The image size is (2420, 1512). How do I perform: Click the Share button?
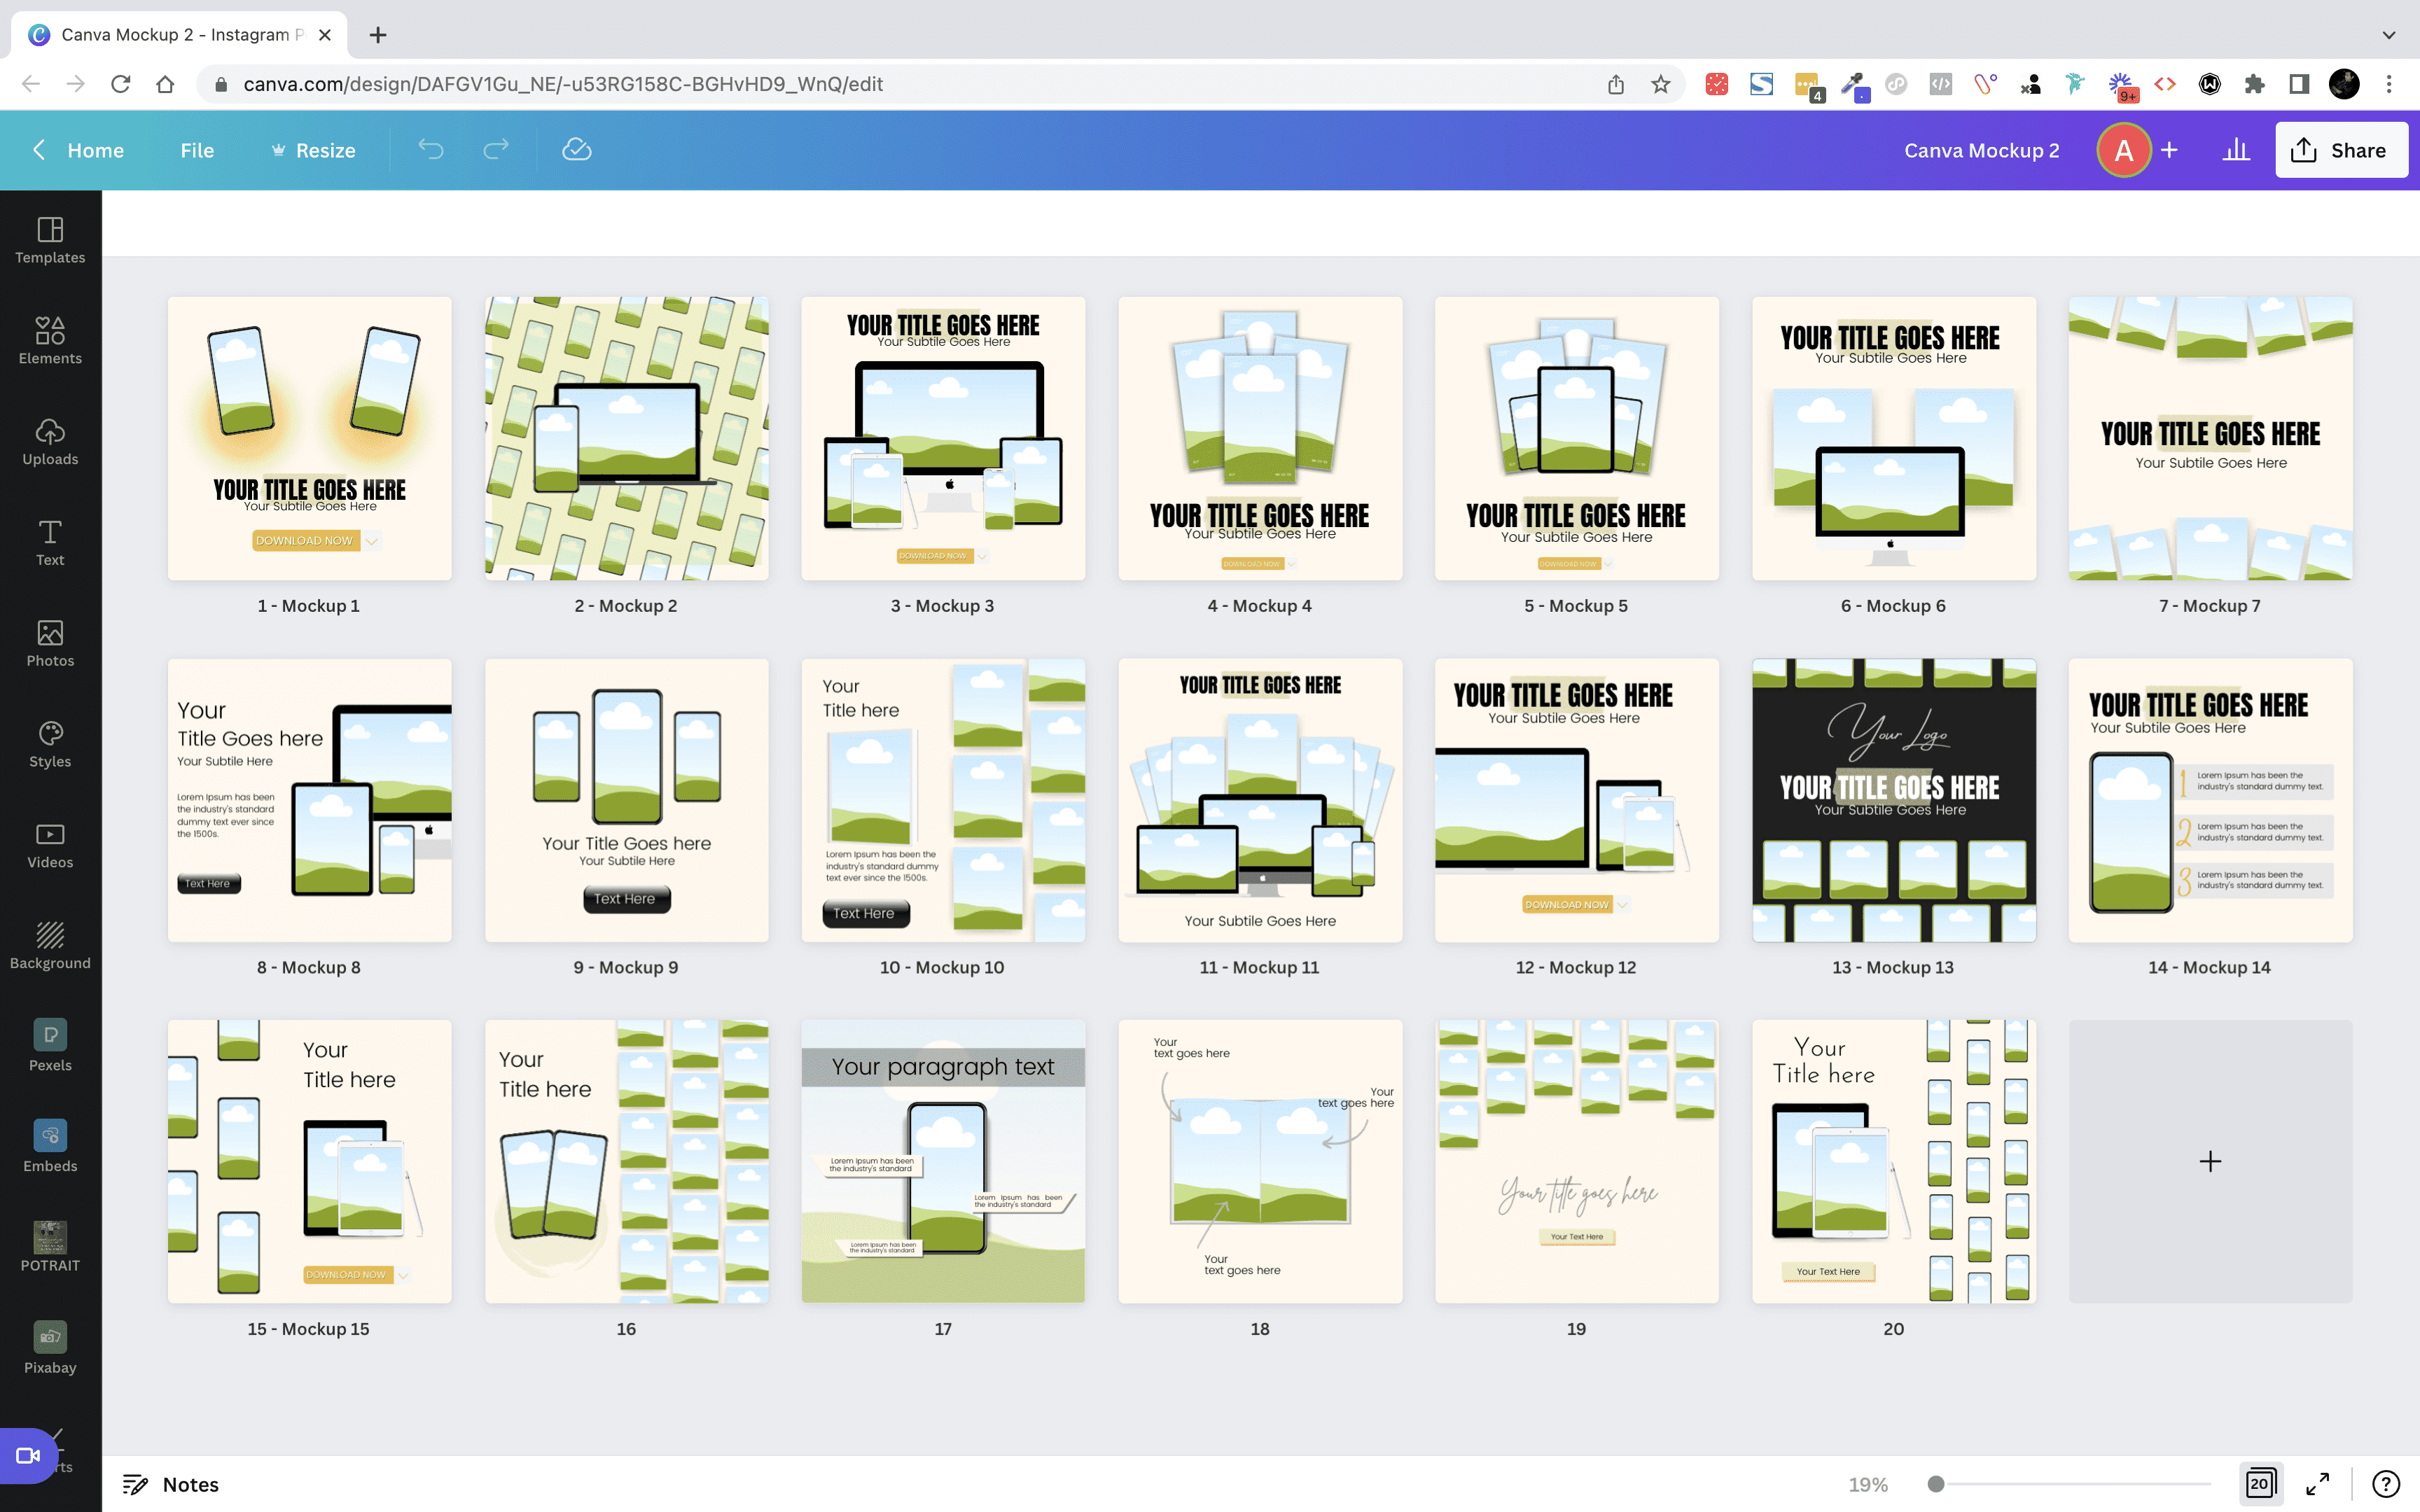click(x=2340, y=150)
